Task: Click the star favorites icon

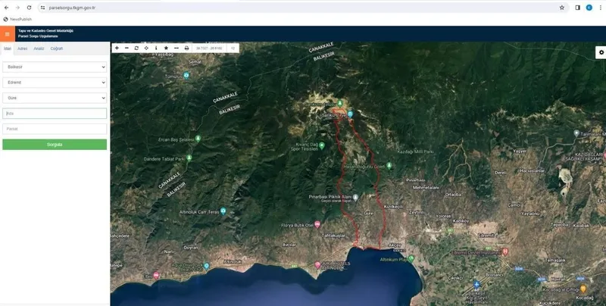Action: (166, 48)
